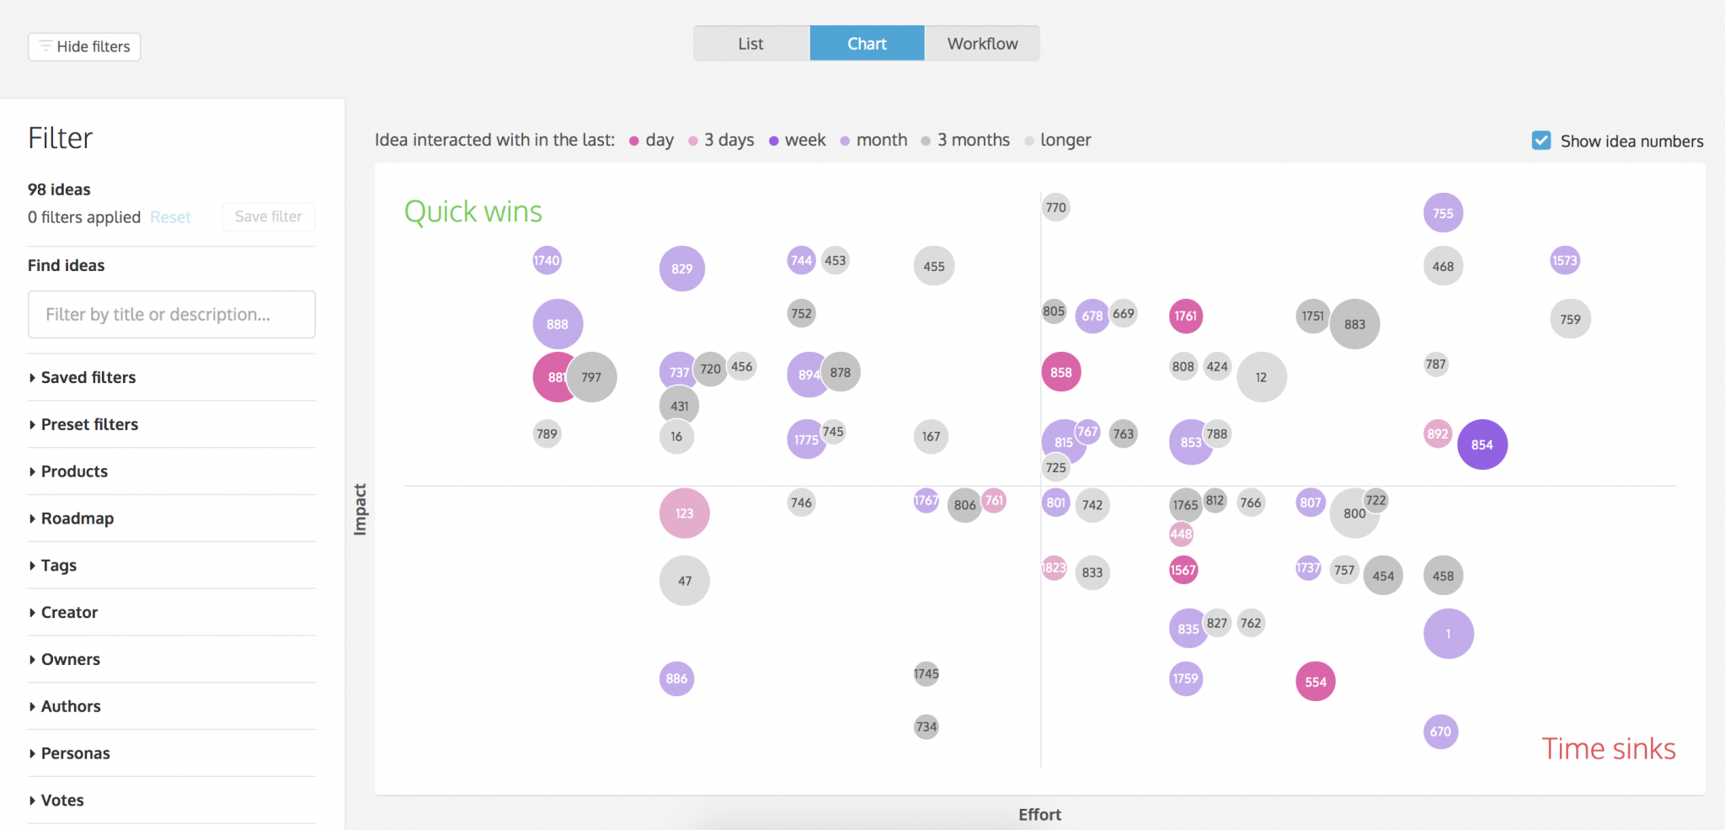The width and height of the screenshot is (1725, 830).
Task: Expand the Personas filter section
Action: [x=76, y=753]
